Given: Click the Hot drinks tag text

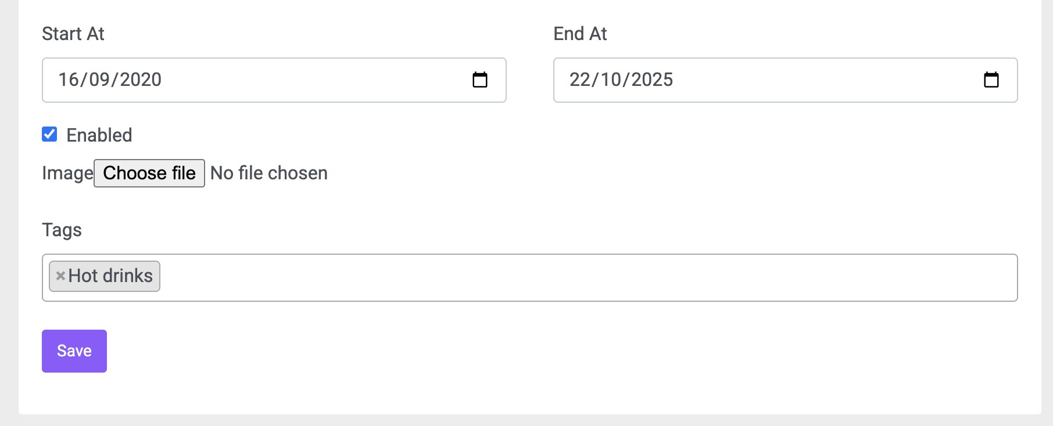Looking at the screenshot, I should coord(110,276).
